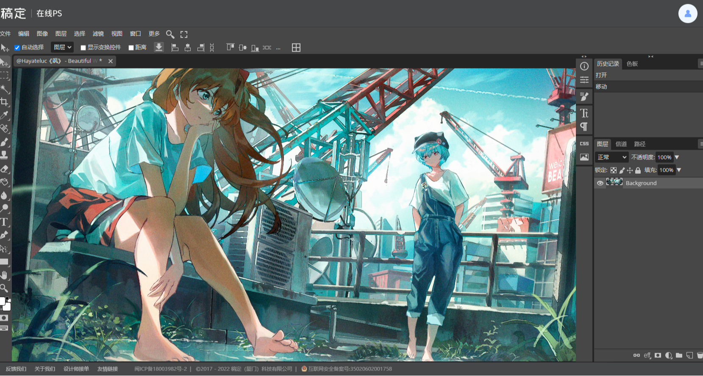Open the adjustments sliders panel icon

584,80
